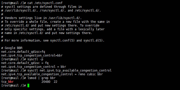Click the 'net.core.default_qdisc=fq' config line
180x90 pixels.
point(23,52)
